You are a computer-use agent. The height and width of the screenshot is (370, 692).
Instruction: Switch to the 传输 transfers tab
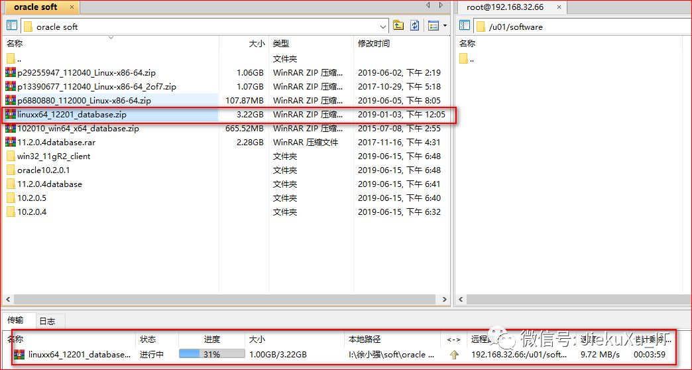tap(15, 320)
